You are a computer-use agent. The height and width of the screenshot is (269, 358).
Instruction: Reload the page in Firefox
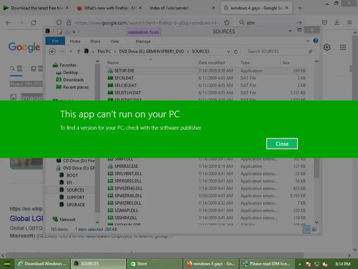[34, 23]
